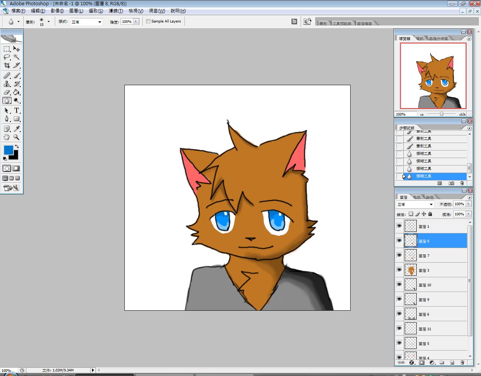Viewport: 481px width, 376px height.
Task: Click the blue foreground color swatch
Action: click(x=8, y=150)
